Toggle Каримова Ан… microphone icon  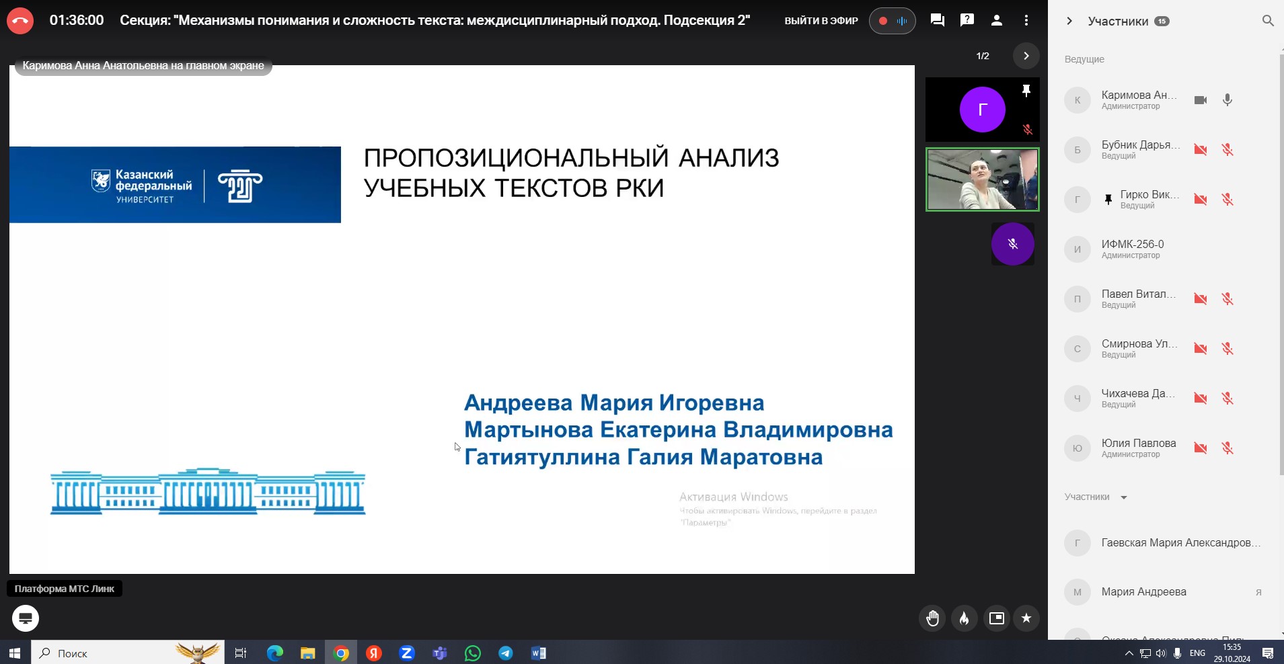coord(1228,100)
